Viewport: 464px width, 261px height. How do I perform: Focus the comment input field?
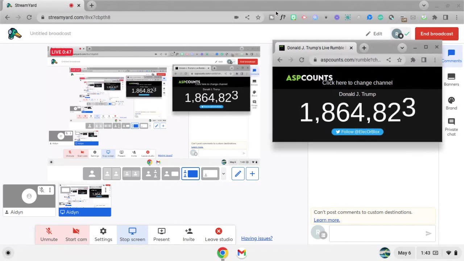pos(377,234)
